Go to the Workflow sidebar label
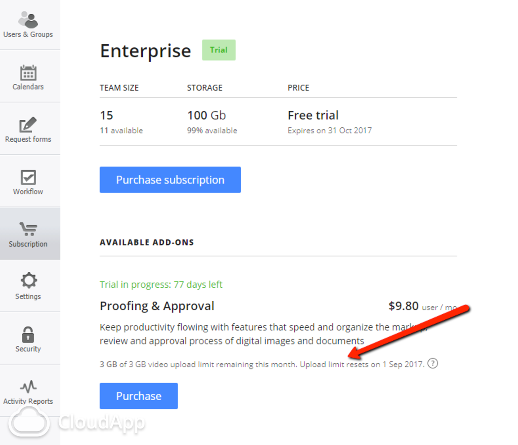The height and width of the screenshot is (445, 518). point(28,192)
